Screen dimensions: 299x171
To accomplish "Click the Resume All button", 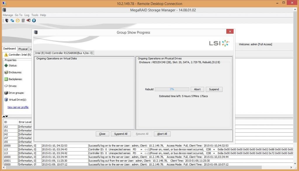I will click(x=142, y=134).
